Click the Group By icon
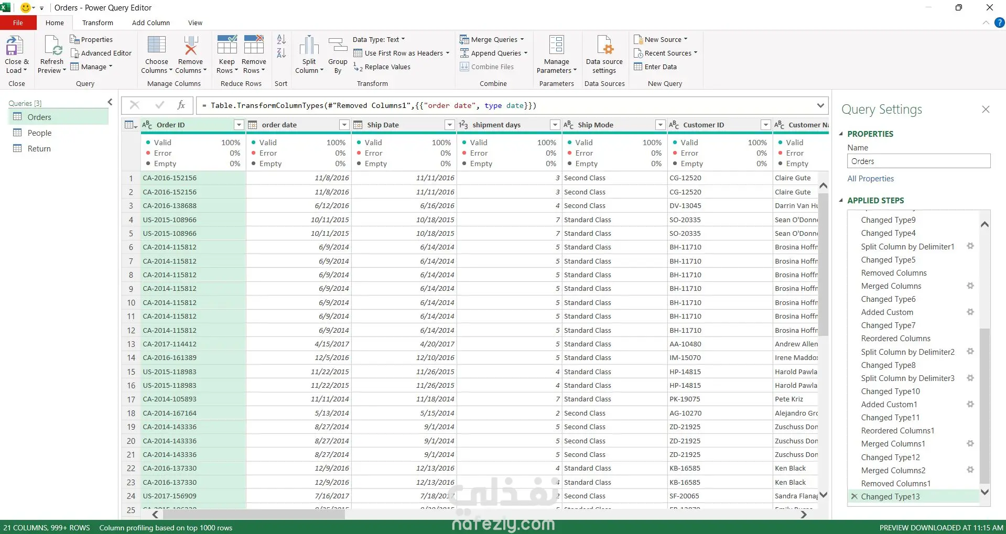This screenshot has width=1006, height=534. pyautogui.click(x=338, y=46)
